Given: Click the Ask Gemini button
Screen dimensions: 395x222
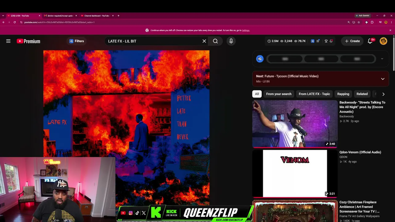Looking at the screenshot, I should pyautogui.click(x=362, y=16).
